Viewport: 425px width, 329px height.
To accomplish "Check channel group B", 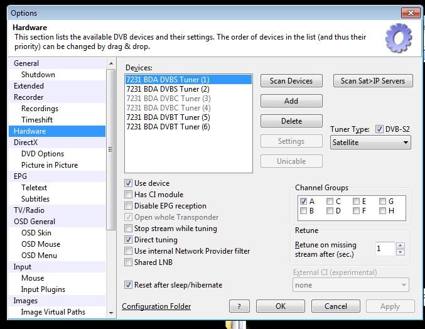I will pyautogui.click(x=304, y=211).
